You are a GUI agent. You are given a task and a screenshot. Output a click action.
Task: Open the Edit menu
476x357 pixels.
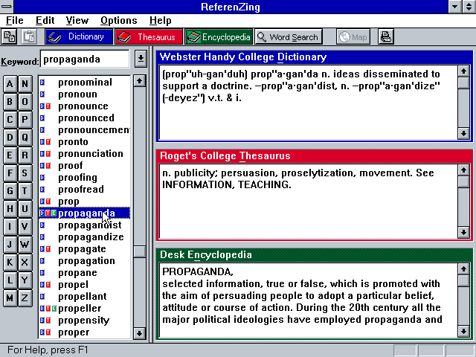[45, 20]
